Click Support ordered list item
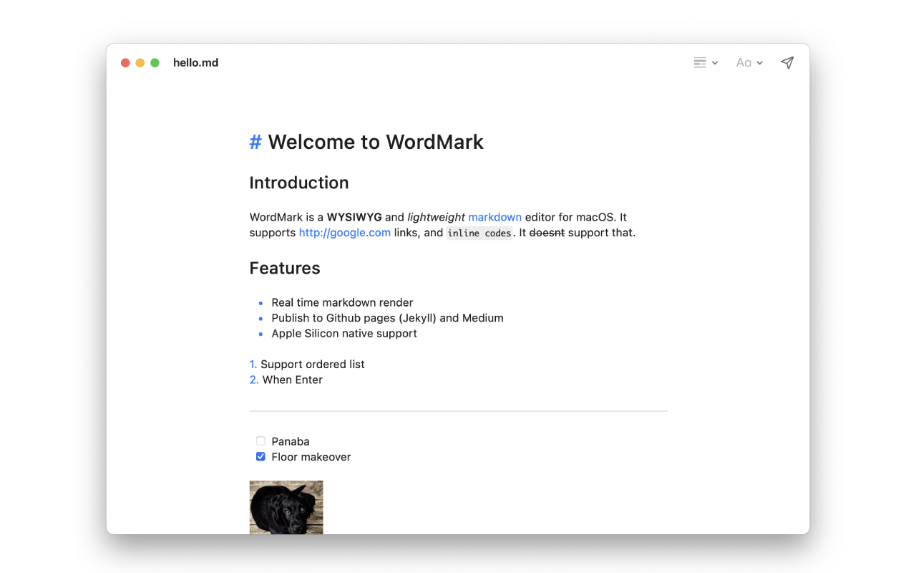The width and height of the screenshot is (916, 573). [x=313, y=365]
